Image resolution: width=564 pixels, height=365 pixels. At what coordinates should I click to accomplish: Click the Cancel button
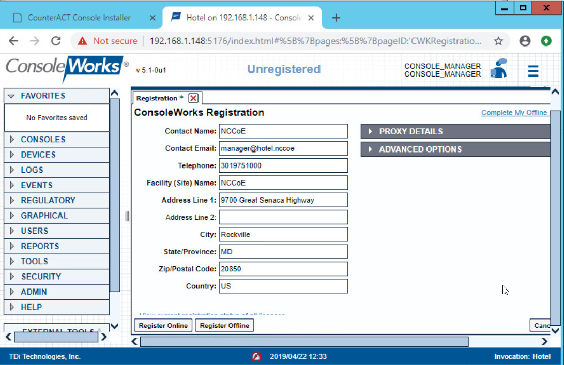pyautogui.click(x=540, y=325)
